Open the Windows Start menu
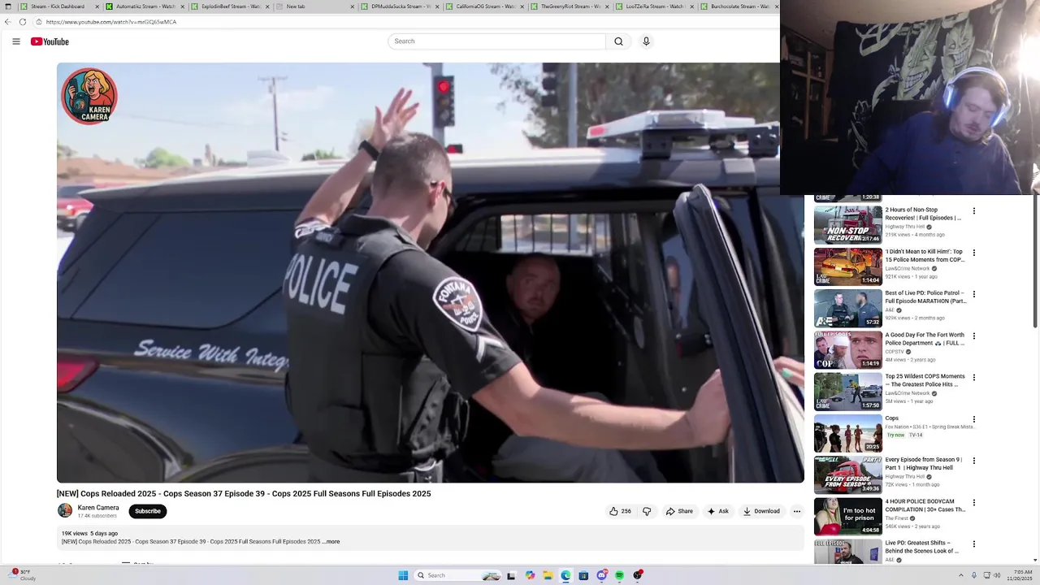This screenshot has height=585, width=1040. point(403,575)
